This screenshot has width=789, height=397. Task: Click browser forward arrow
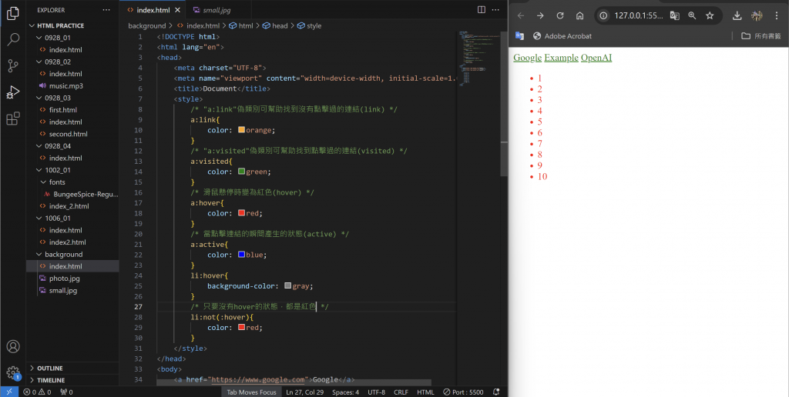pyautogui.click(x=540, y=15)
